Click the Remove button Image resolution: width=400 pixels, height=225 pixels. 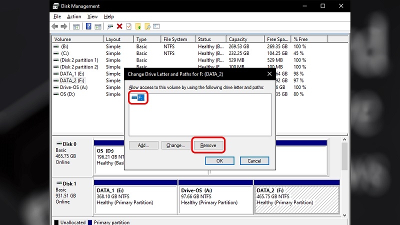pos(208,145)
